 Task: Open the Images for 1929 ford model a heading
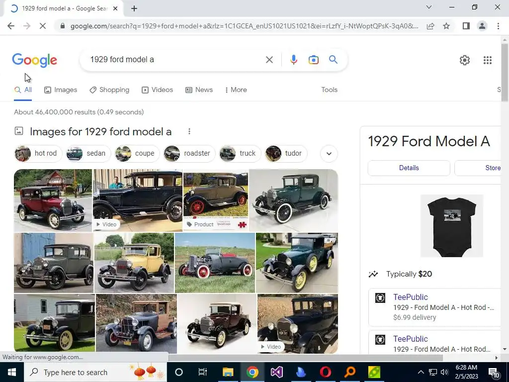(100, 131)
